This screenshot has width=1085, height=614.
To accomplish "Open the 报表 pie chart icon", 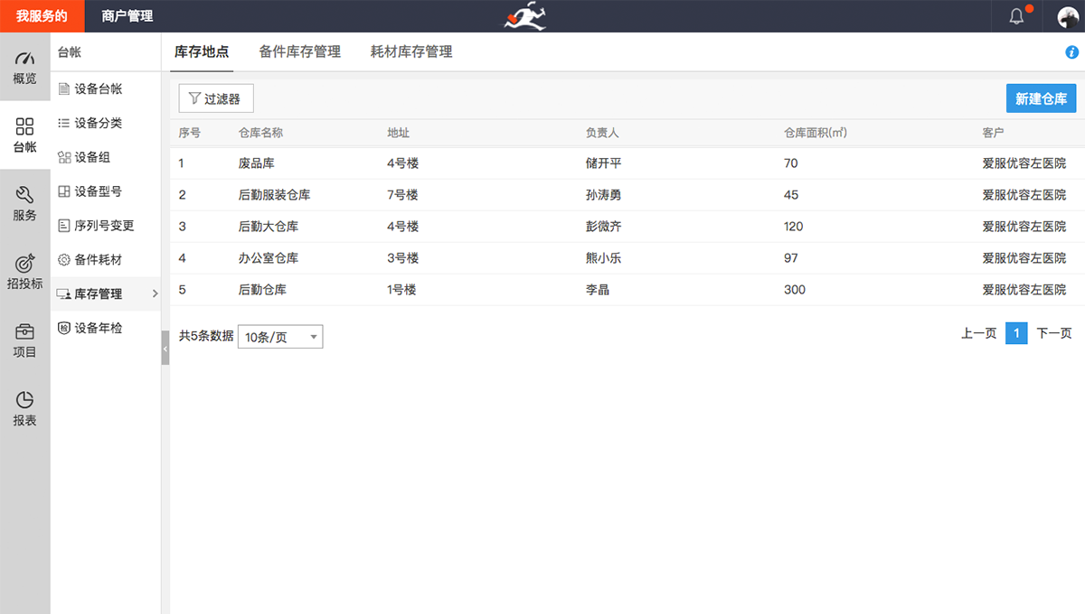I will (x=25, y=400).
